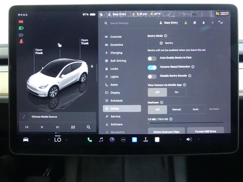Set View Camera via Mobile App to Off
Screen dimensions: 243x182
[x=157, y=92]
